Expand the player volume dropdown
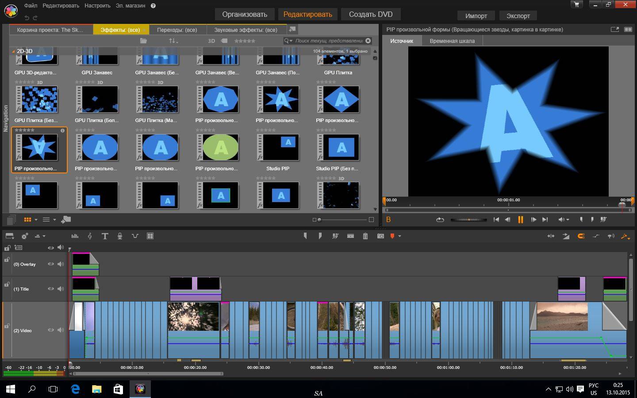 (x=568, y=220)
